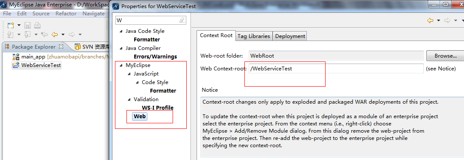Open the Previous Annotation dropdown arrow
This screenshot has height=160, width=464.
(x=36, y=35)
